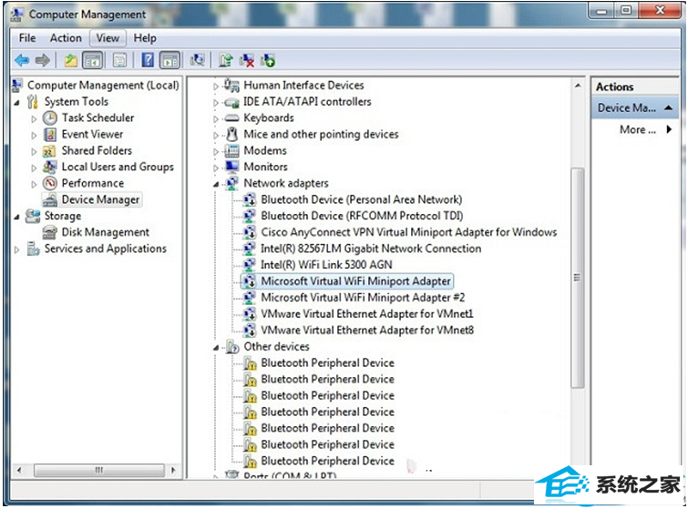The image size is (688, 509).
Task: Toggle the Show/Hide Action Pane icon
Action: click(169, 60)
